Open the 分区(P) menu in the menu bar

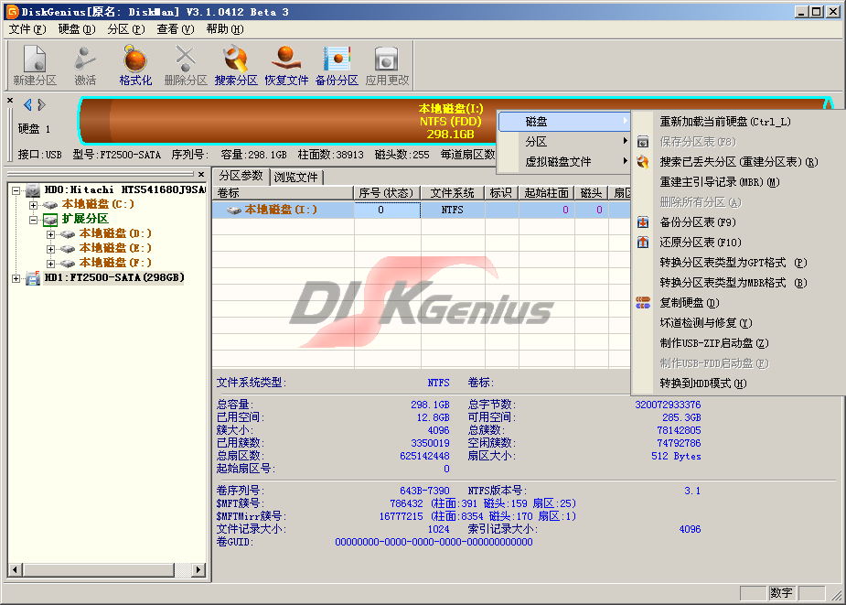tap(125, 29)
